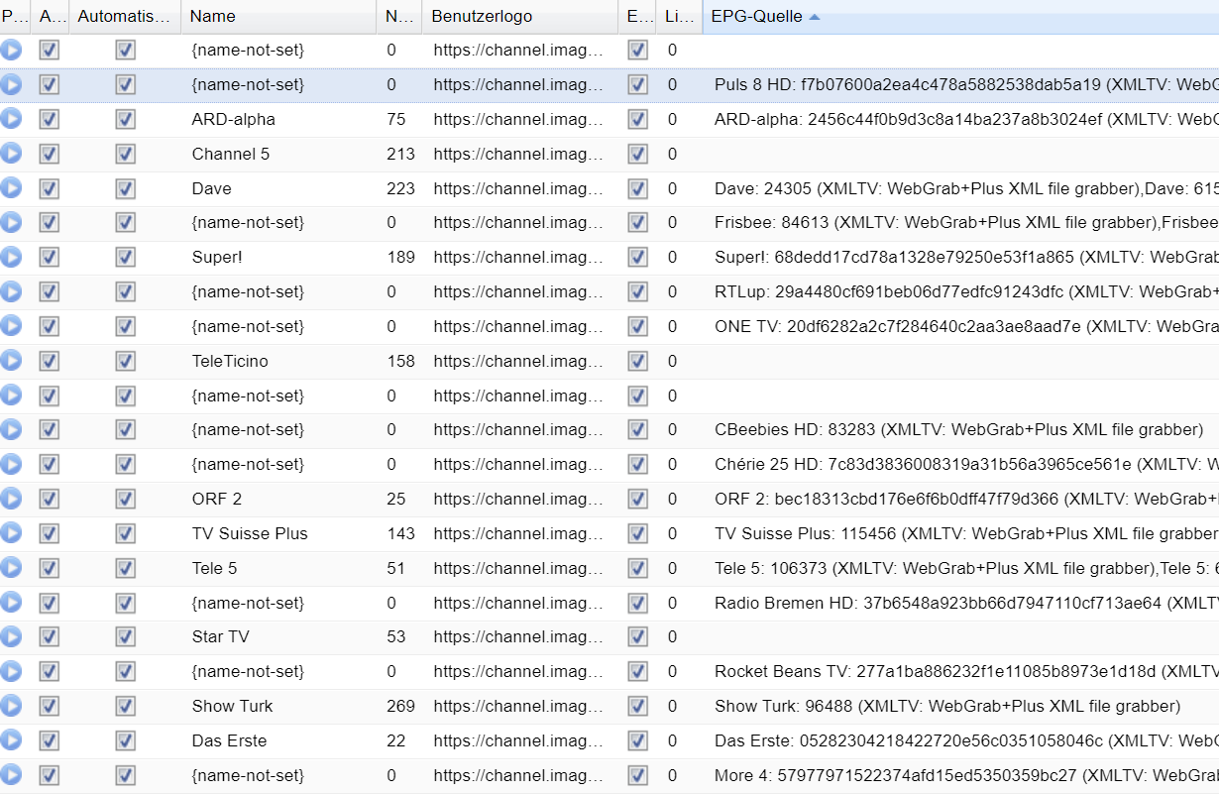Toggle the Automatis… checkbox for Show Turk
This screenshot has height=794, width=1219.
125,706
